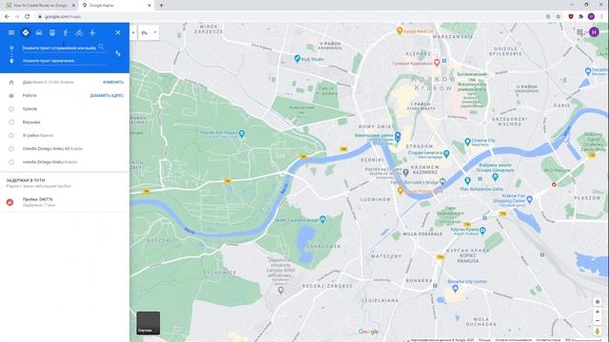Switch to How to Create Route tab
Screen dimensions: 609x342
pyautogui.click(x=40, y=6)
